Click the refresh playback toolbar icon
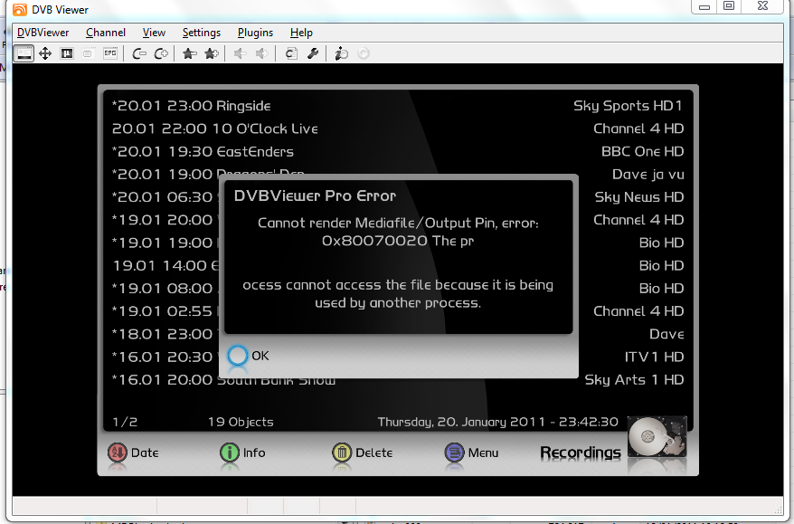The height and width of the screenshot is (524, 794). tap(291, 53)
